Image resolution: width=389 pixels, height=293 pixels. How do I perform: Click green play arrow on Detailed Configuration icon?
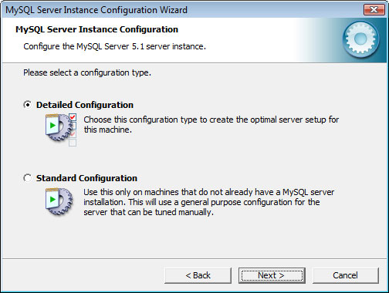pyautogui.click(x=52, y=126)
